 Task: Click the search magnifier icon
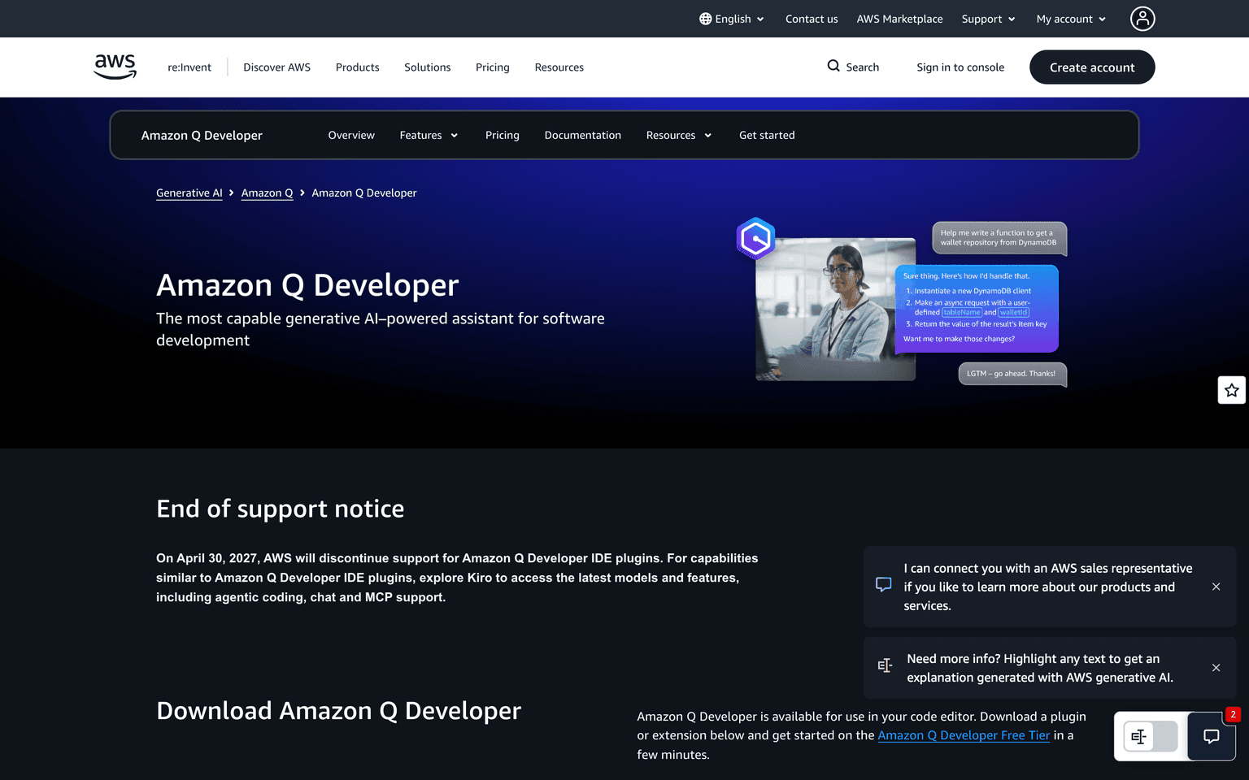coord(833,66)
